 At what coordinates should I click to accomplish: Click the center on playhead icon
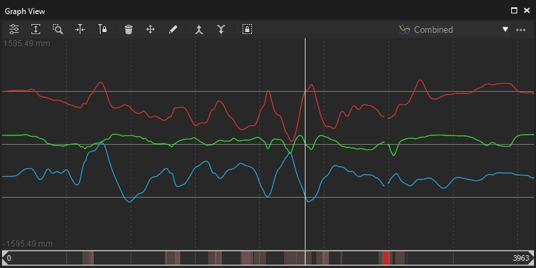80,29
